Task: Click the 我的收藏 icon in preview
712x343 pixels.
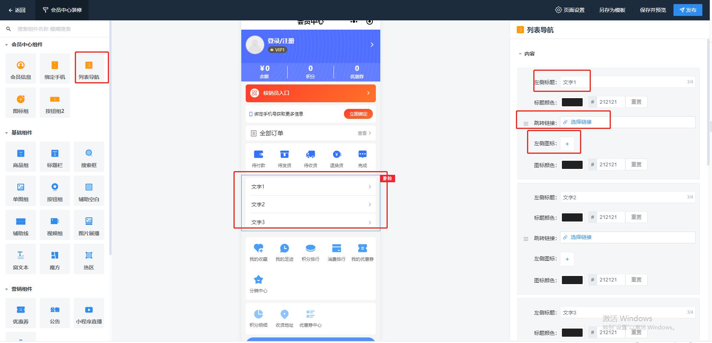Action: (258, 248)
